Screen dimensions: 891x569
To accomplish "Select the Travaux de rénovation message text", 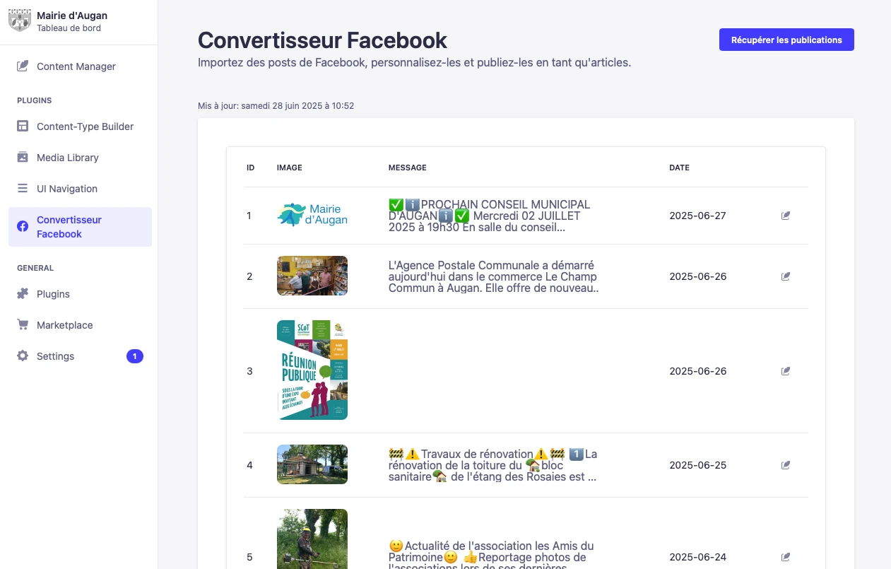I will [x=493, y=465].
